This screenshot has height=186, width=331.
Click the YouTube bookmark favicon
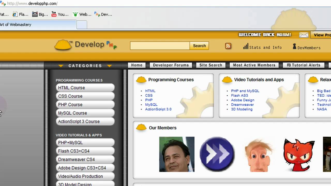[x=54, y=14]
